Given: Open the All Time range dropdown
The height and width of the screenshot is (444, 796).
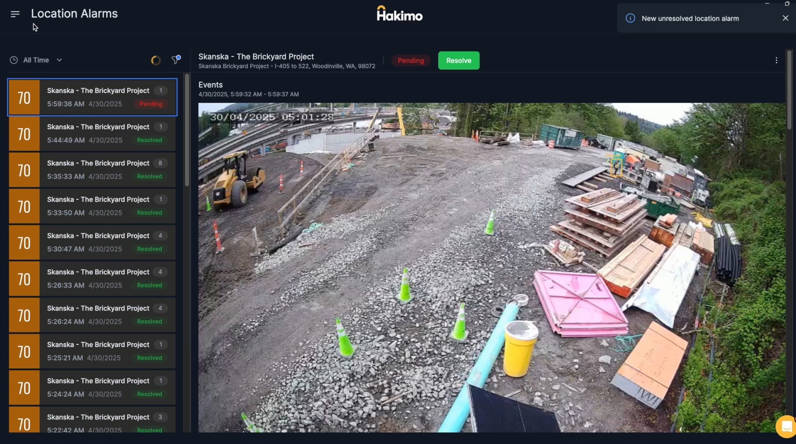Looking at the screenshot, I should tap(36, 60).
